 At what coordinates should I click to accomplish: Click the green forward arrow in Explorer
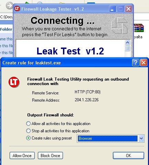pyautogui.click(x=10, y=6)
